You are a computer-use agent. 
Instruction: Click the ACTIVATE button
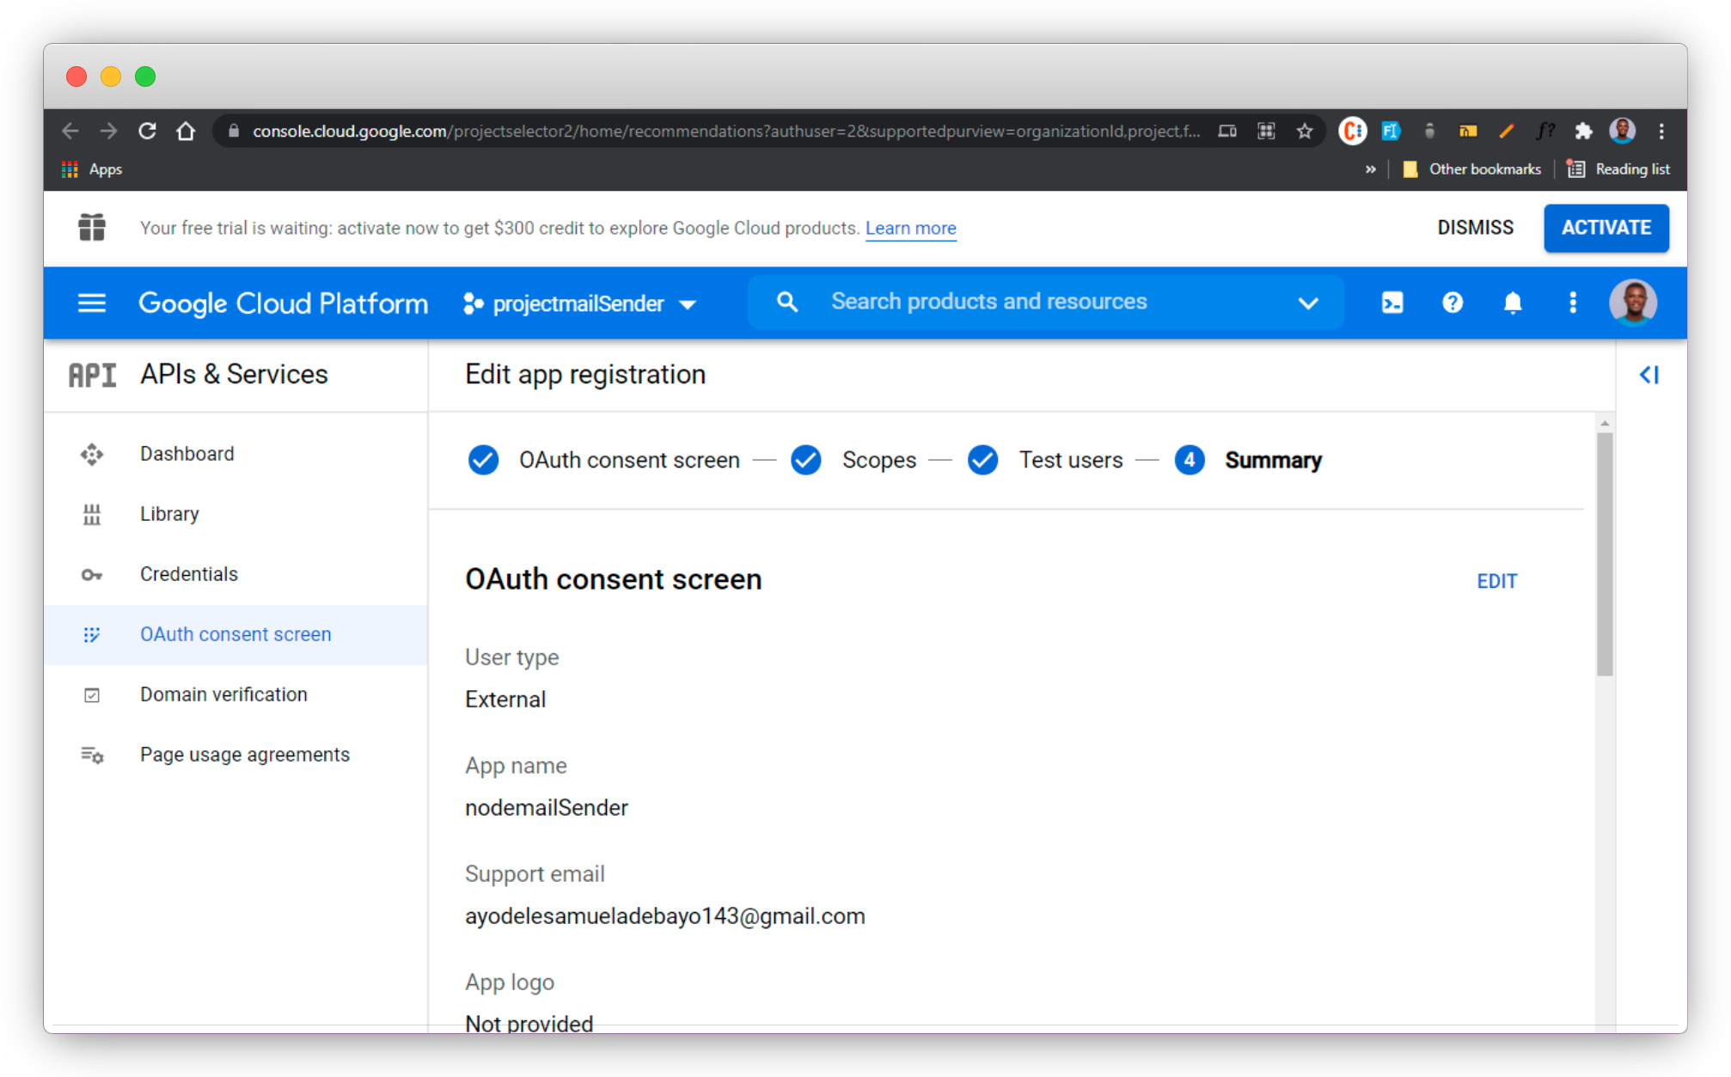[x=1606, y=228]
